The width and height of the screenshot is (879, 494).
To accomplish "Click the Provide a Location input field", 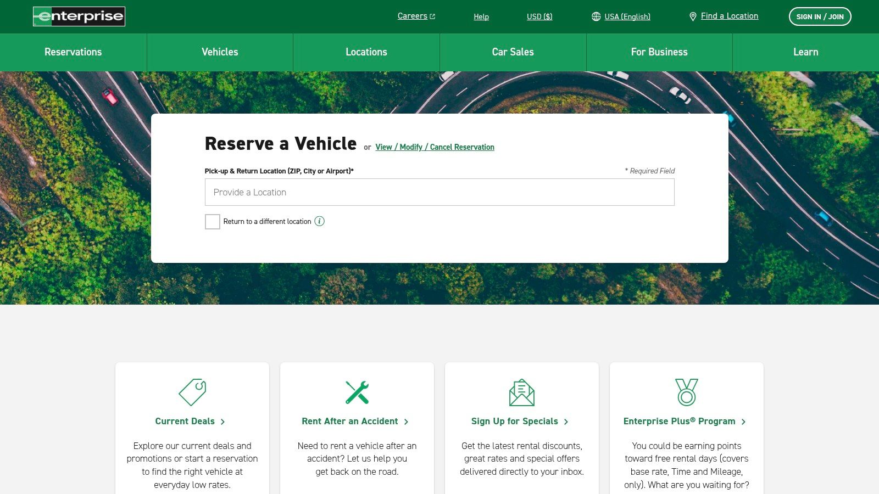I will pos(439,192).
